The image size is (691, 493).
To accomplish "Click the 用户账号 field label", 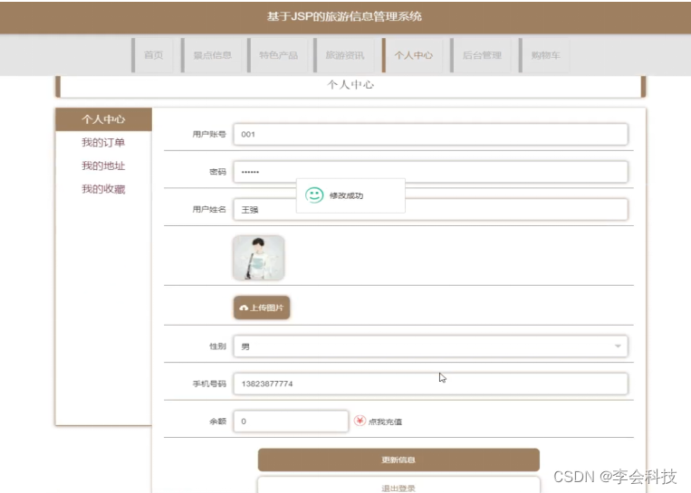I will pyautogui.click(x=209, y=134).
